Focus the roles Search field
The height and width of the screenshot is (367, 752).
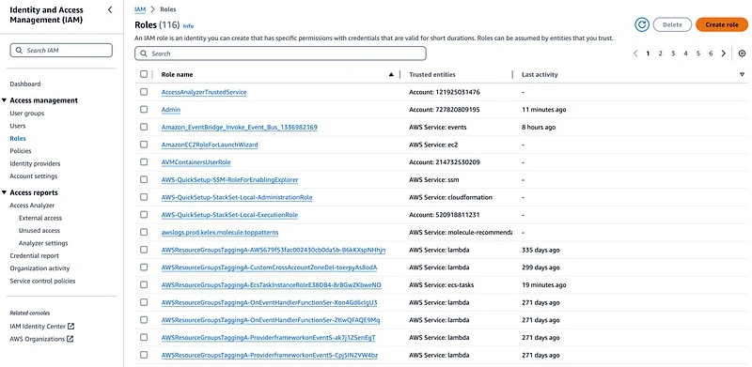[280, 54]
